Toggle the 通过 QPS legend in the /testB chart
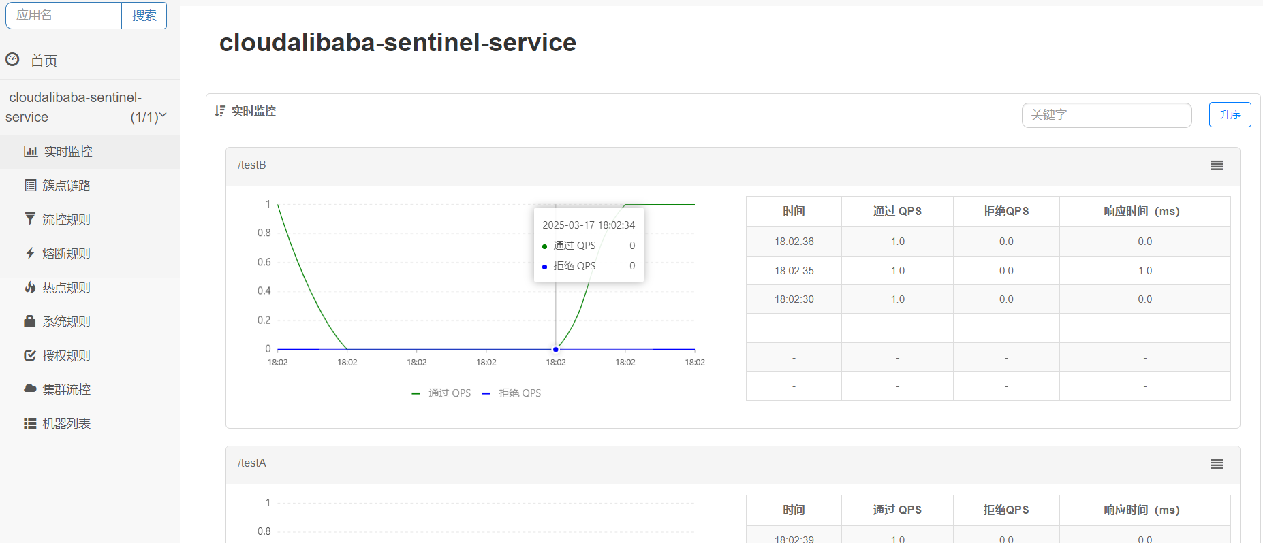The image size is (1263, 543). coord(441,393)
